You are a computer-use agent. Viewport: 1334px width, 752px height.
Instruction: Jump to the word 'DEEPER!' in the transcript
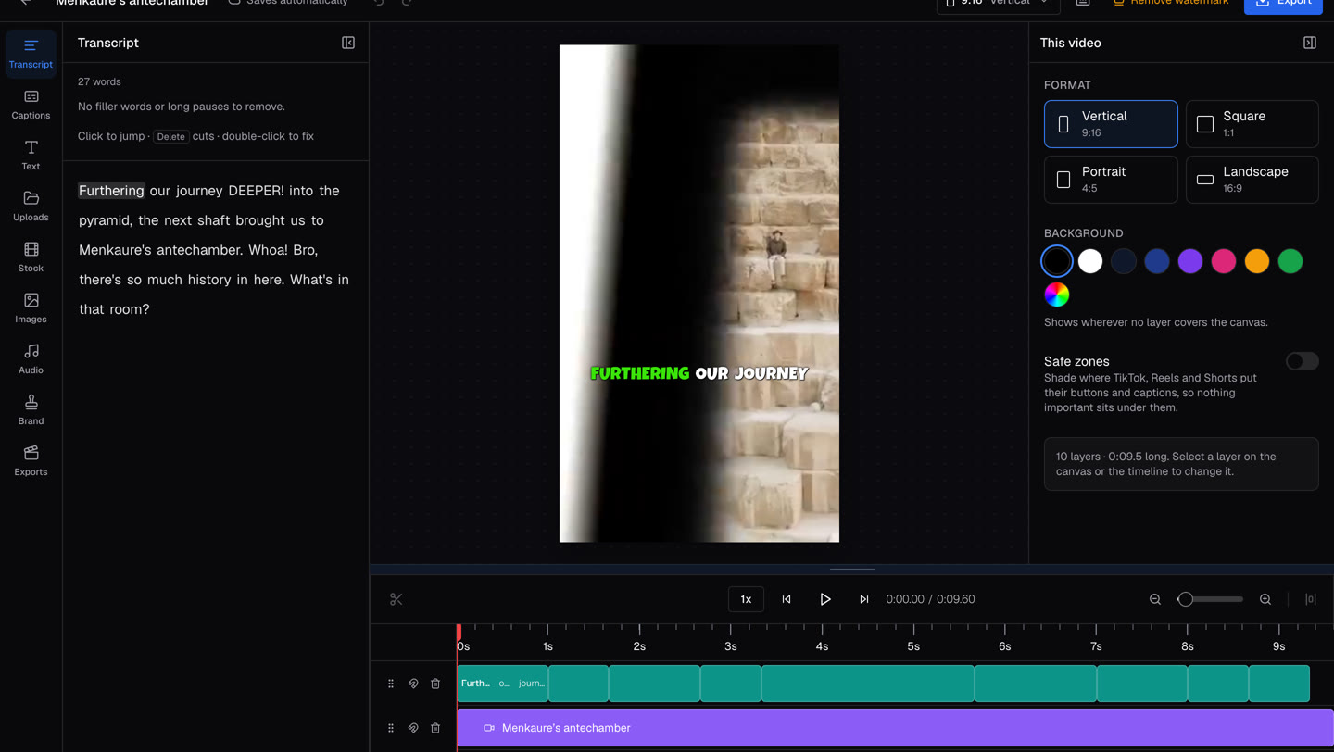256,191
